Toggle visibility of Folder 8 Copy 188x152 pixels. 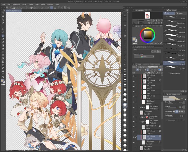pyautogui.click(x=134, y=107)
